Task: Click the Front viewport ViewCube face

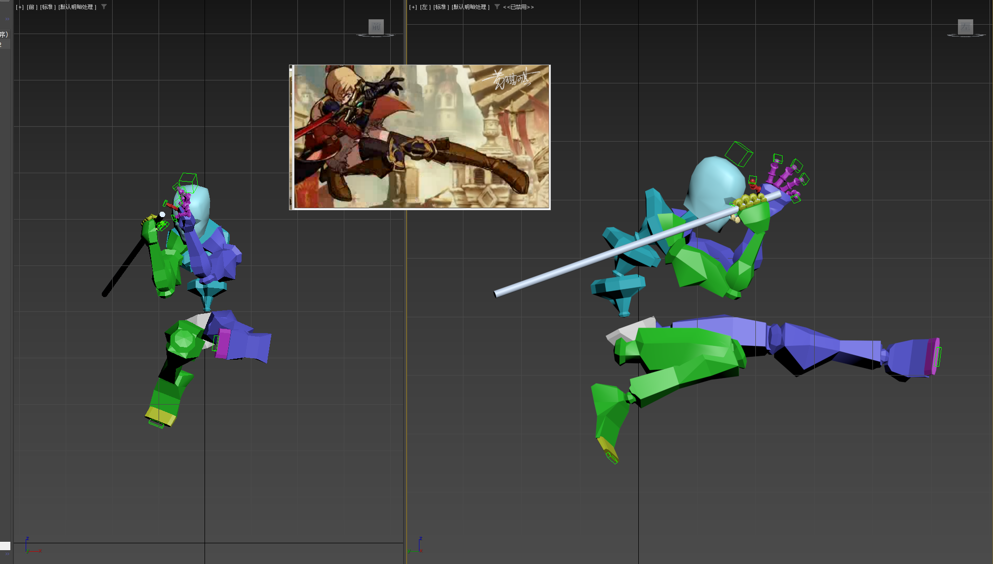Action: (x=376, y=27)
